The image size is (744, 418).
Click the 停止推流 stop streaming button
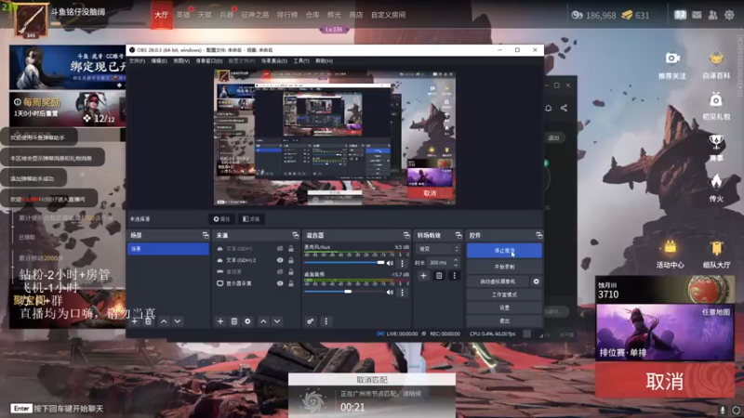point(504,251)
